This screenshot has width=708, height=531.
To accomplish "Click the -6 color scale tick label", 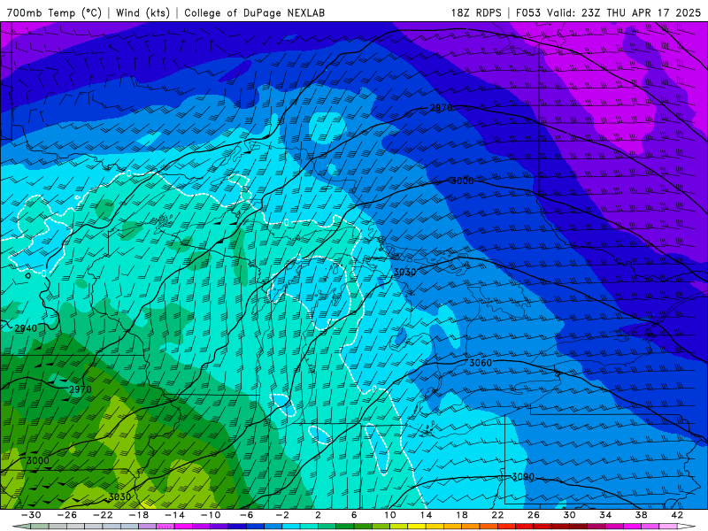I will point(247,515).
